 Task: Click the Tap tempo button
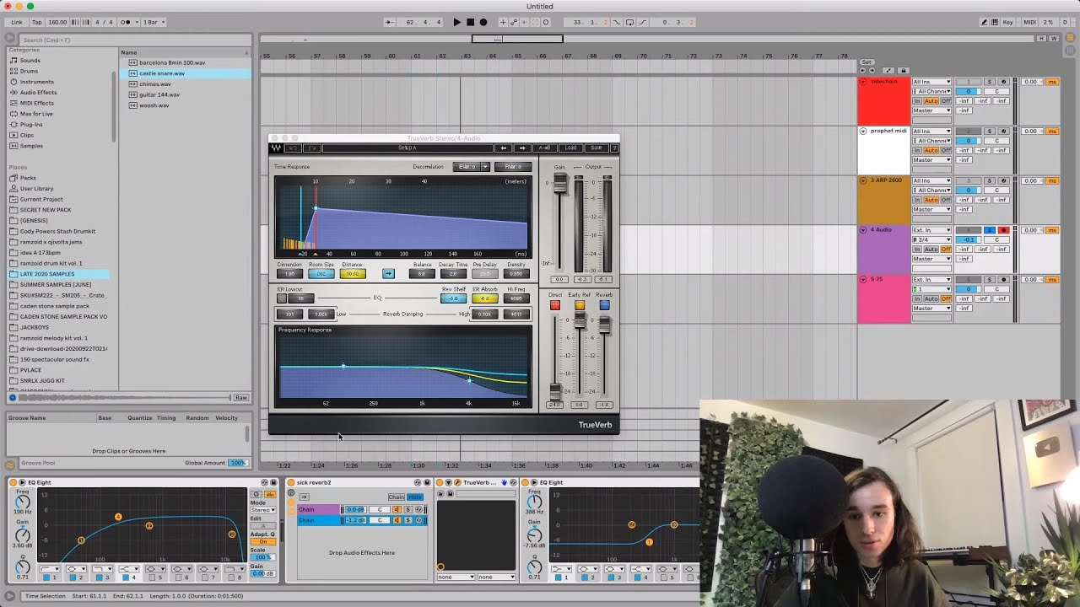(x=36, y=22)
